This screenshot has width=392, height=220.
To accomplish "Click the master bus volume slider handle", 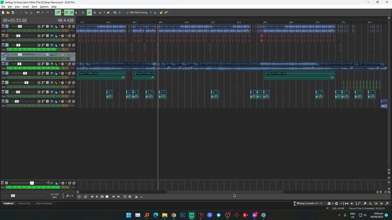I will tap(32, 183).
